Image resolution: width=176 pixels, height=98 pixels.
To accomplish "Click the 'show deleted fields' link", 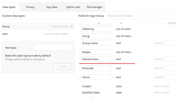I will point(120,16).
